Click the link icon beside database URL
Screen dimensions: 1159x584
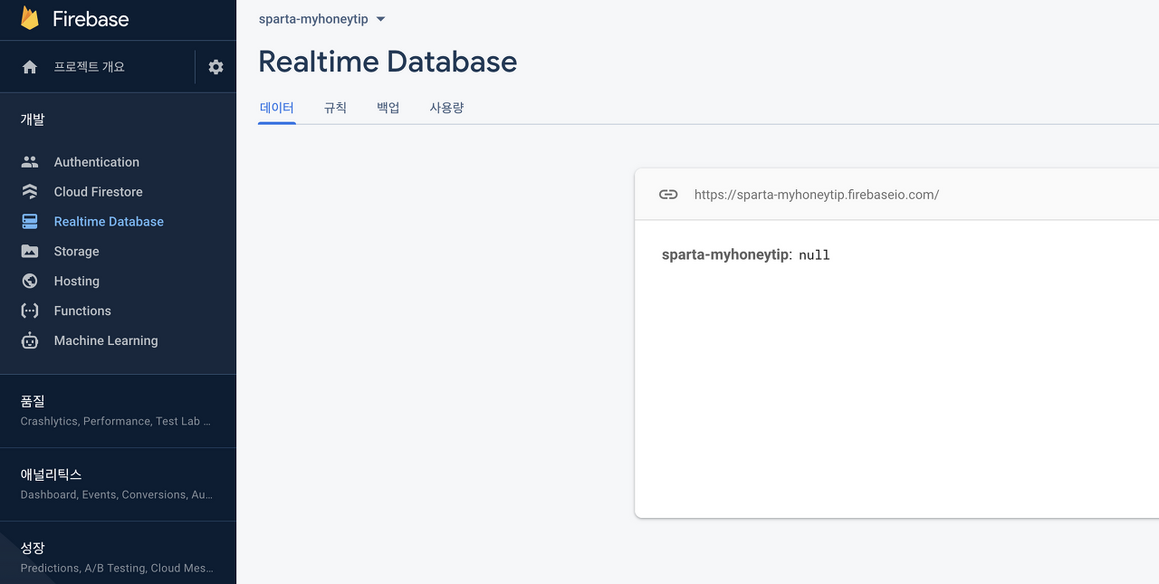(x=668, y=195)
